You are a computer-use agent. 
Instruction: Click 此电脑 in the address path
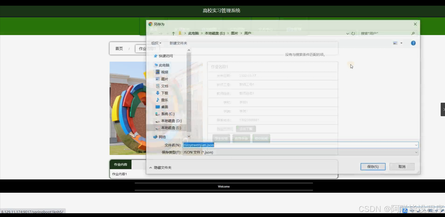[193, 33]
